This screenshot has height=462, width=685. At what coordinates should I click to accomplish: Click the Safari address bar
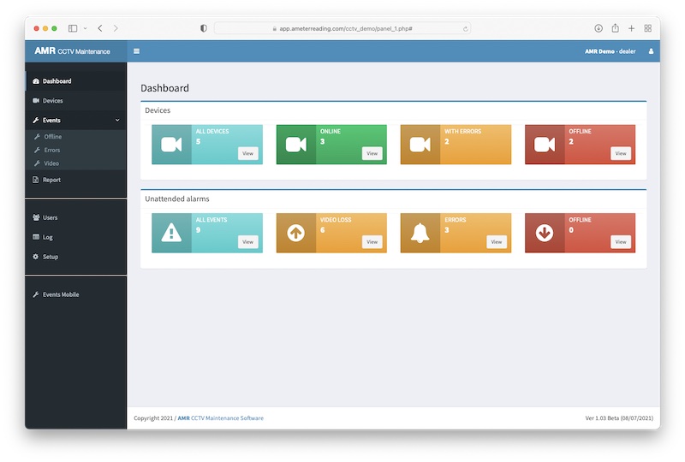(x=342, y=28)
